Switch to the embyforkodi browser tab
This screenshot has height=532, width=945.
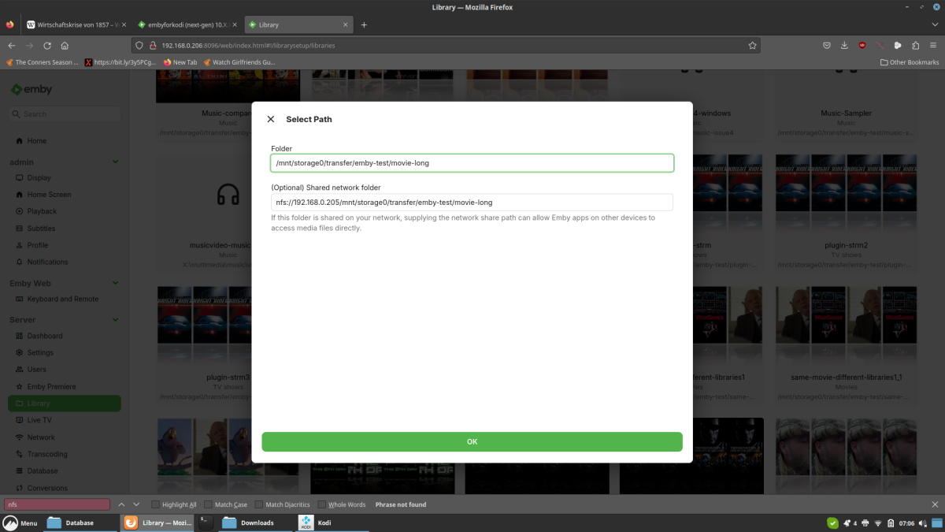click(x=185, y=24)
